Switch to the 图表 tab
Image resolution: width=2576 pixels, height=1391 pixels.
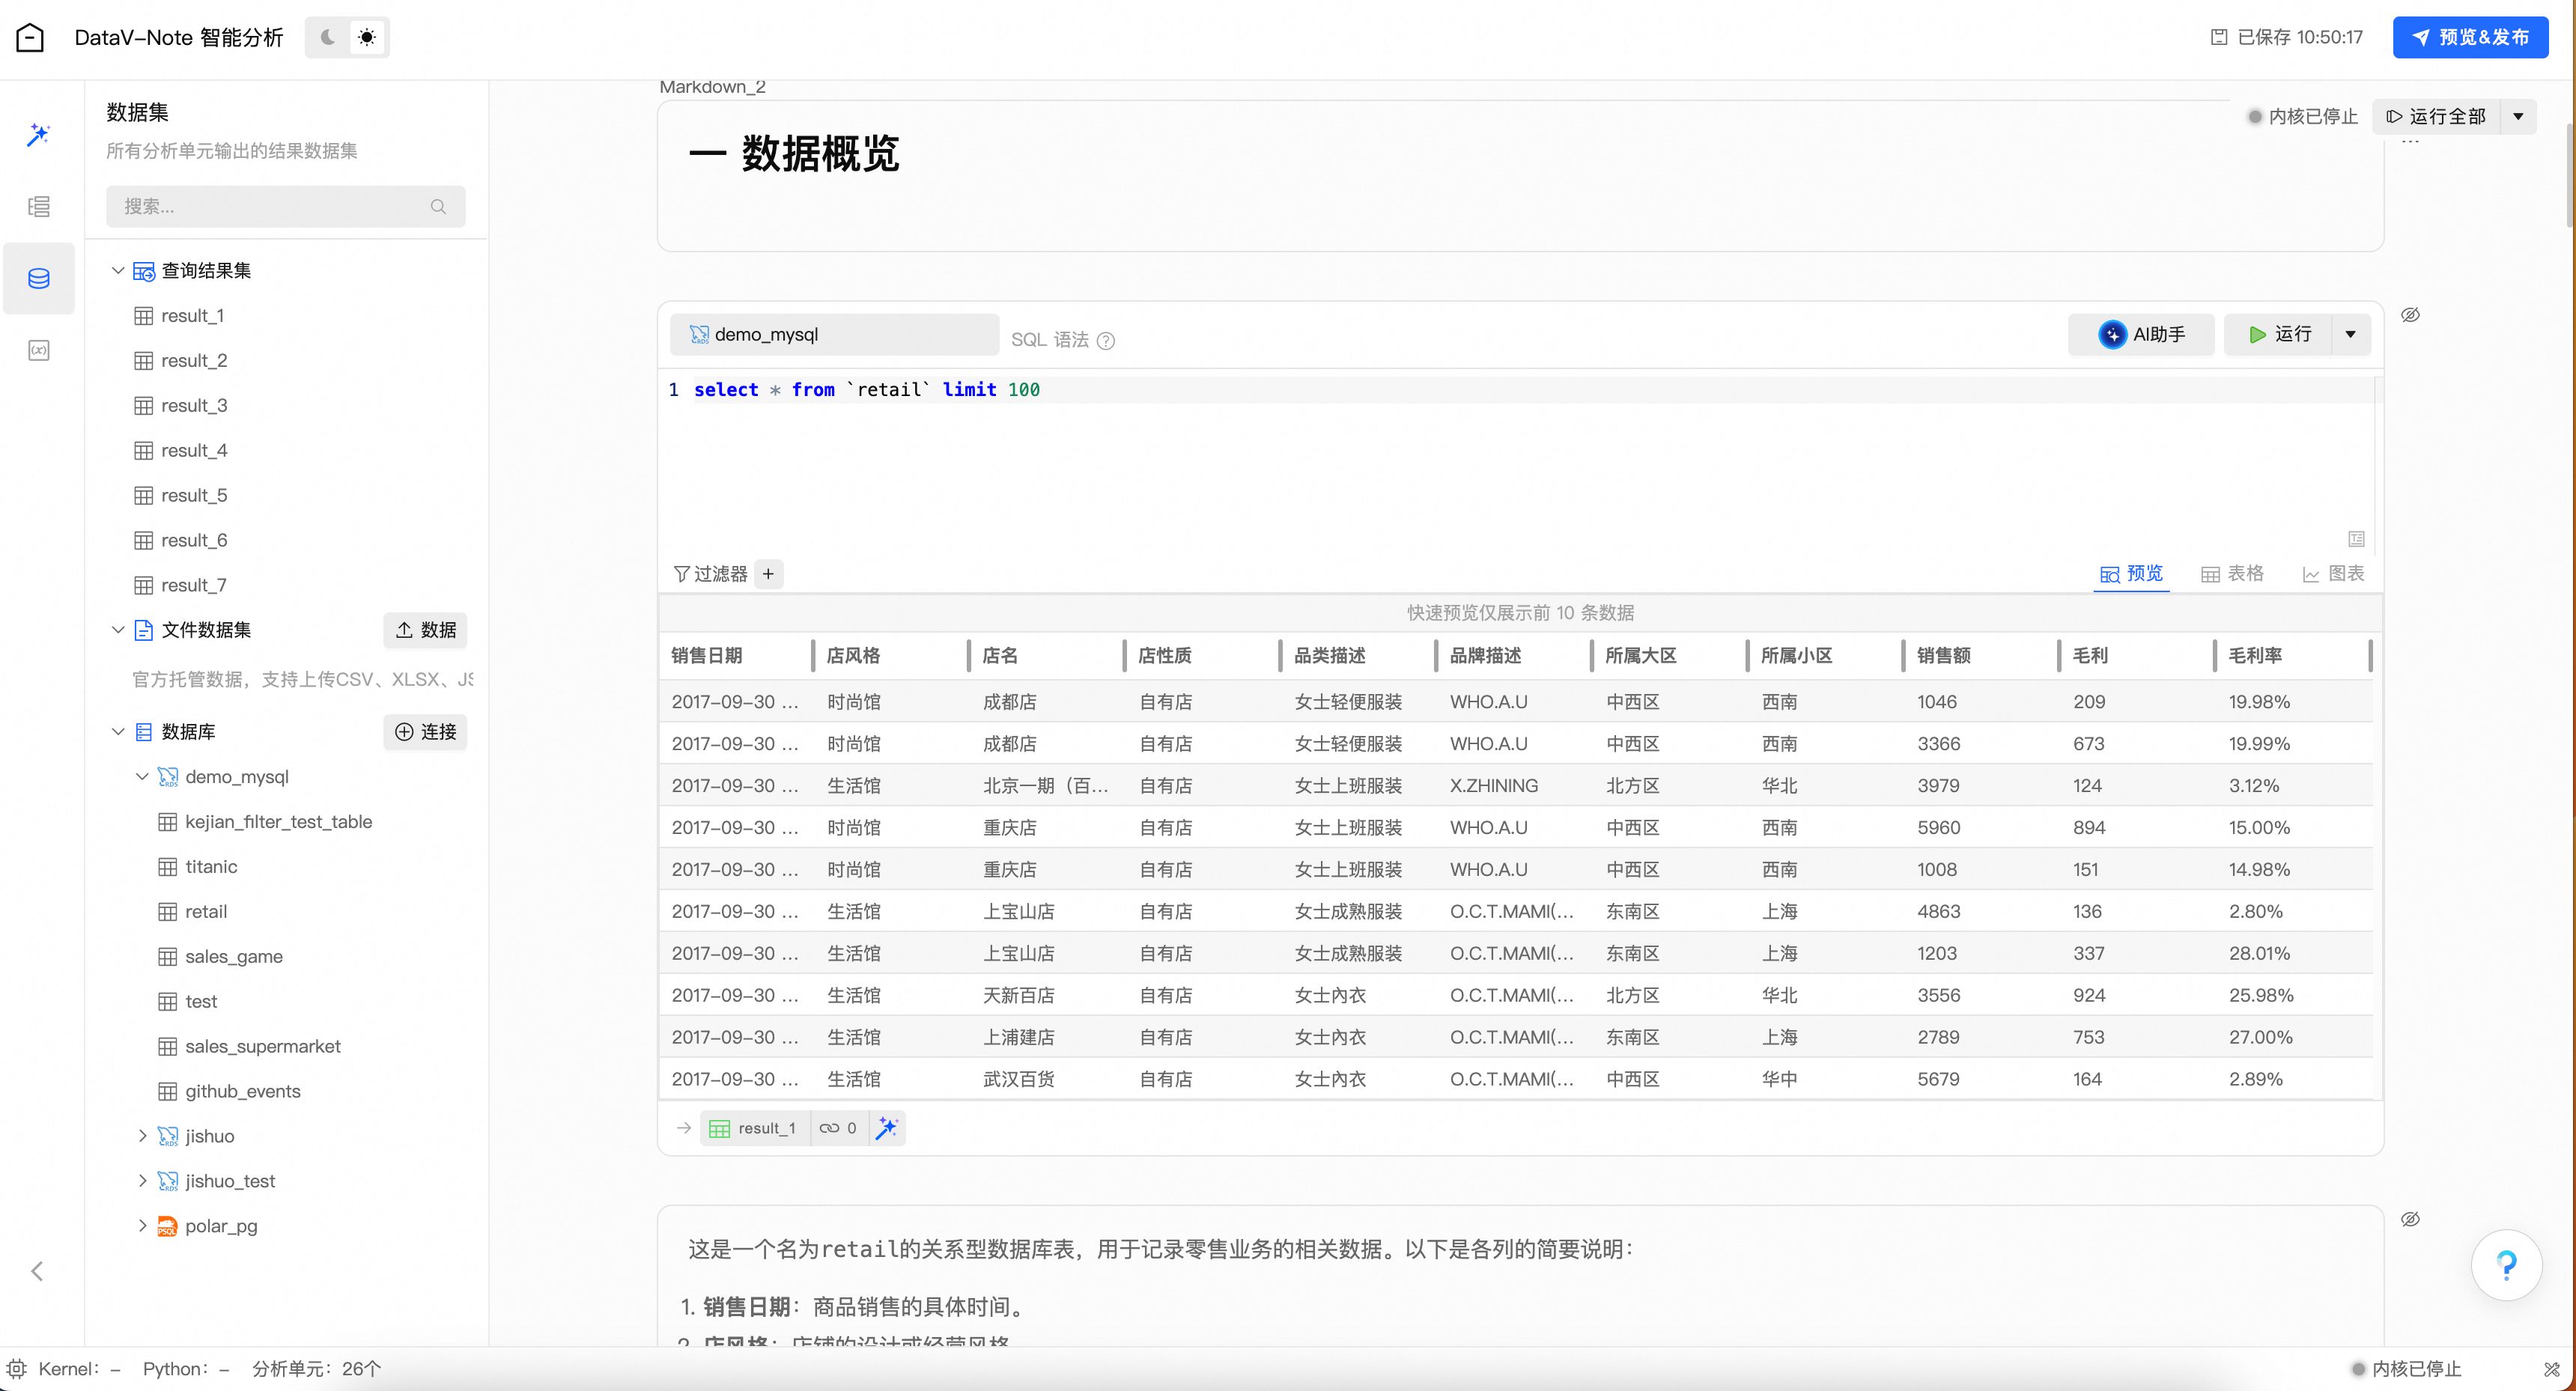[2333, 574]
